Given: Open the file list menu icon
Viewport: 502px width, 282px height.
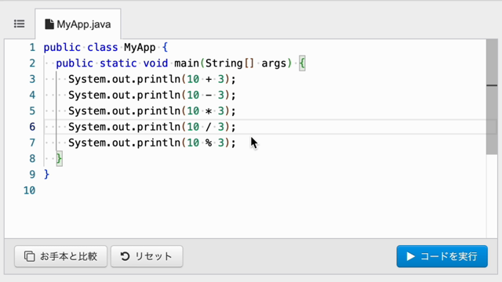Looking at the screenshot, I should coord(19,24).
